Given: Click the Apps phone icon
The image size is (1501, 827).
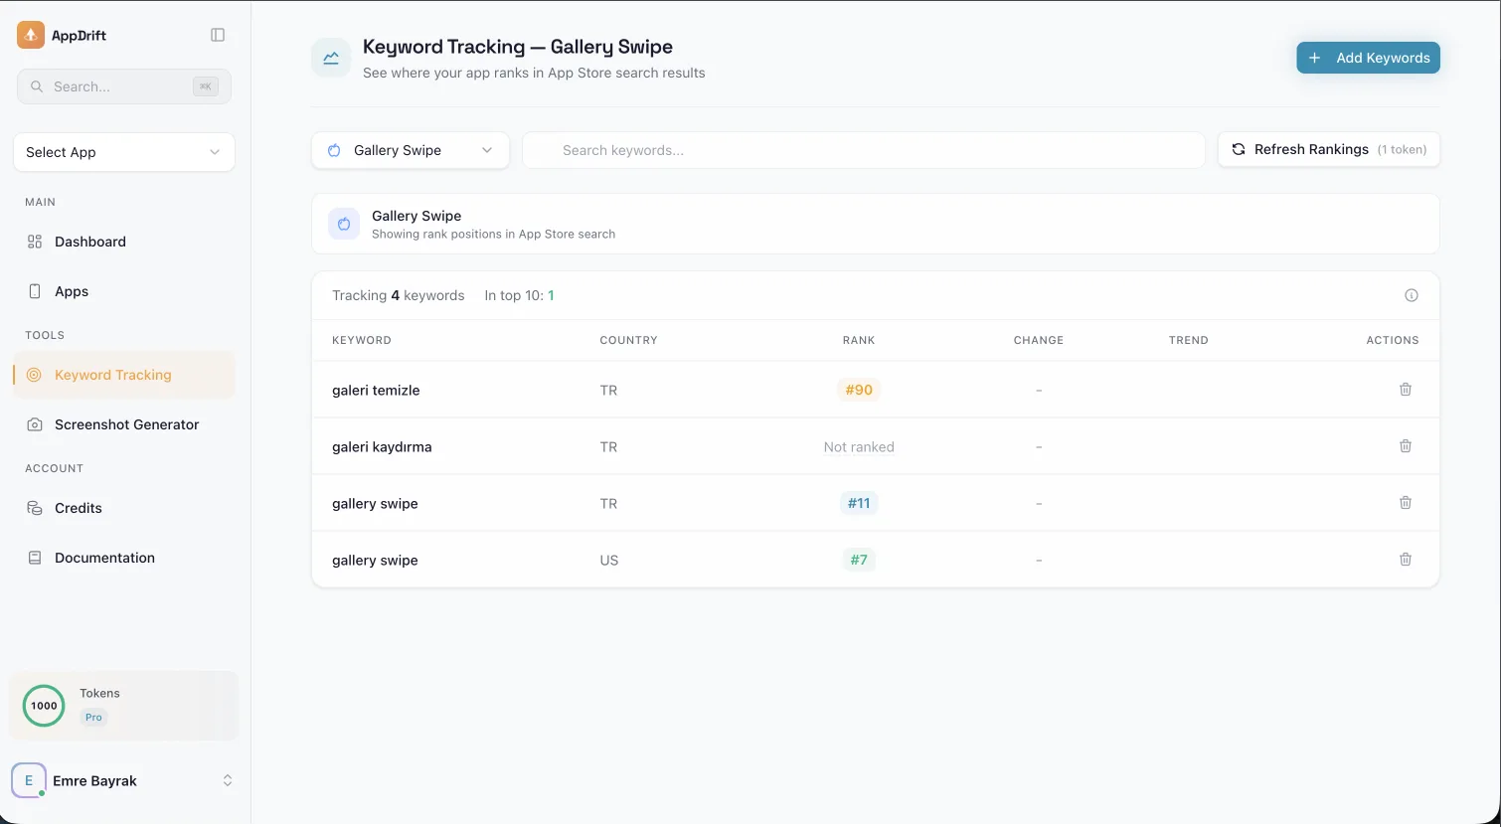Looking at the screenshot, I should 35,291.
